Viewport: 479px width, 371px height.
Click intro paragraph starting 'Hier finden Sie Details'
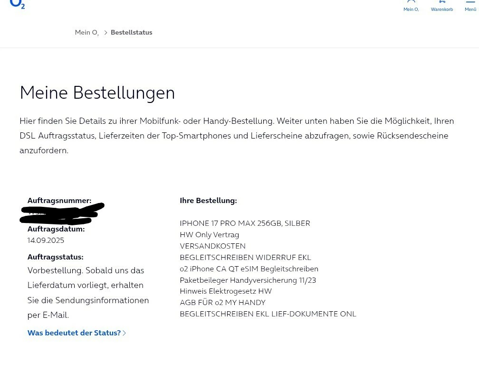237,136
